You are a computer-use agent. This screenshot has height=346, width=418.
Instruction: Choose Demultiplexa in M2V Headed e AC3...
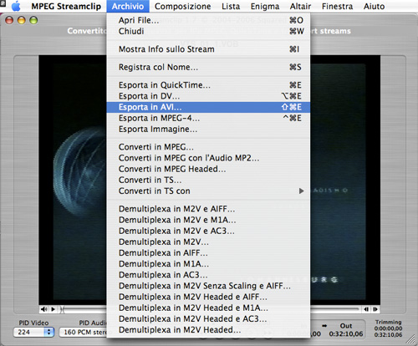208,319
